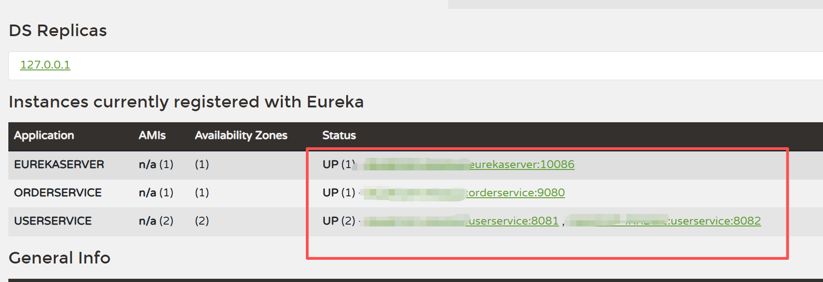
Task: Click the DS Replicas heading
Action: [x=58, y=31]
